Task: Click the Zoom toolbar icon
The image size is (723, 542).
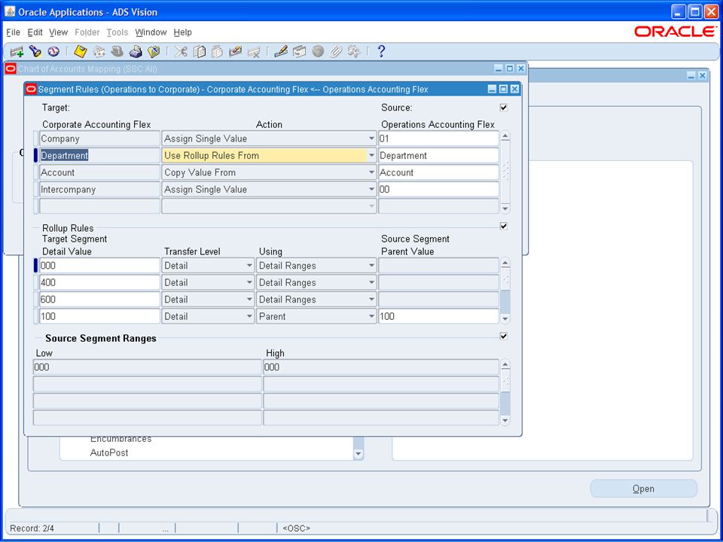Action: click(299, 51)
